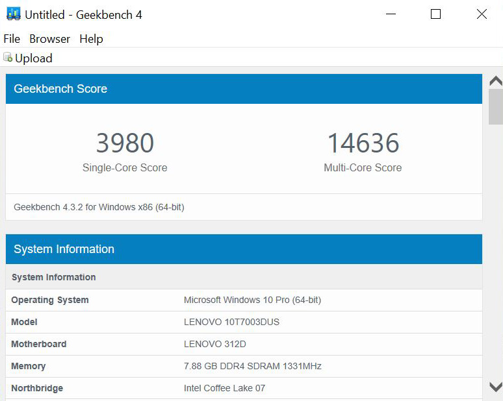Click the Geekbench app icon in title bar
503x401 pixels.
(x=14, y=14)
